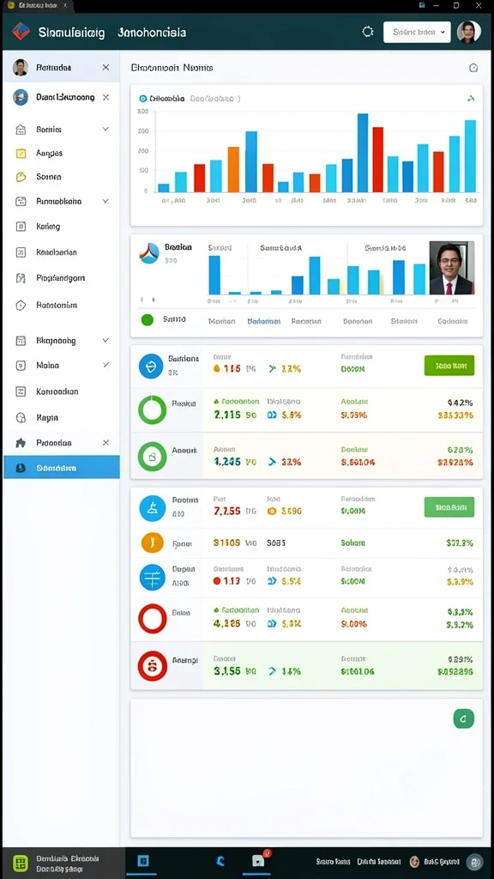Expand the Bentits sidebar section chevron

point(105,129)
